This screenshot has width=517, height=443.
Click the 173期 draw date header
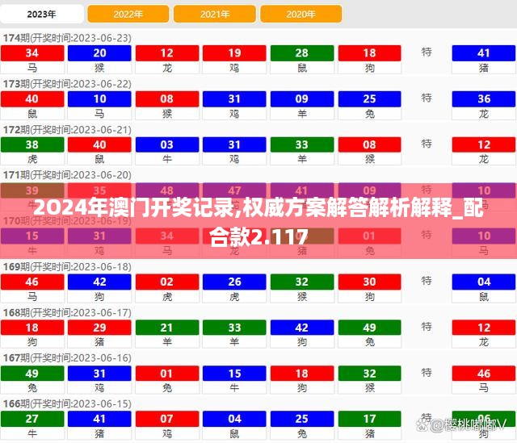68,84
